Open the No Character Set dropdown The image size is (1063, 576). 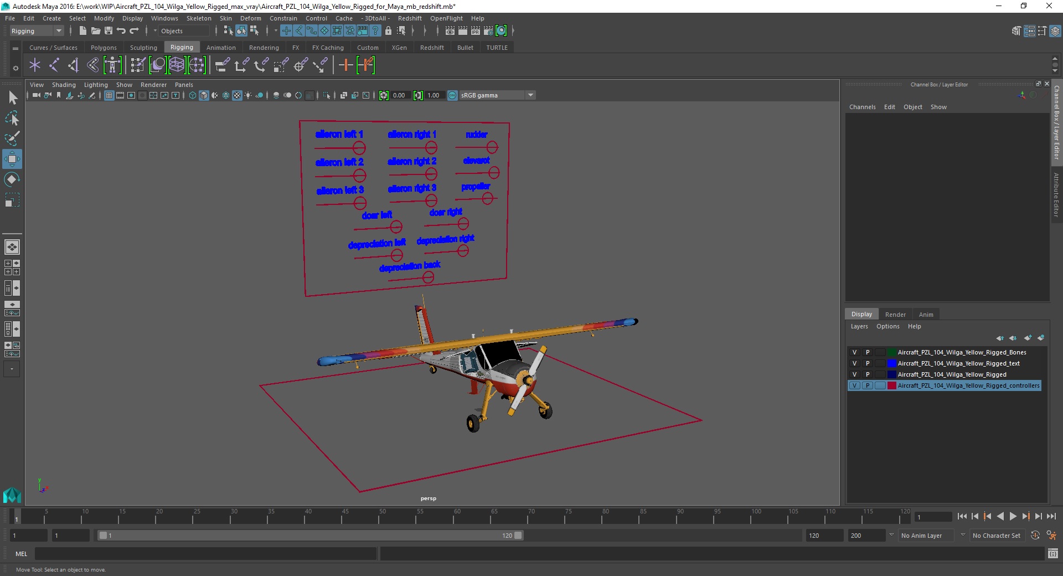point(997,536)
